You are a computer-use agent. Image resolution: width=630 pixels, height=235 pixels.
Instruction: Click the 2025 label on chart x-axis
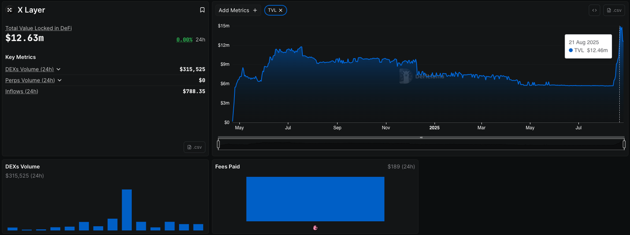point(434,128)
